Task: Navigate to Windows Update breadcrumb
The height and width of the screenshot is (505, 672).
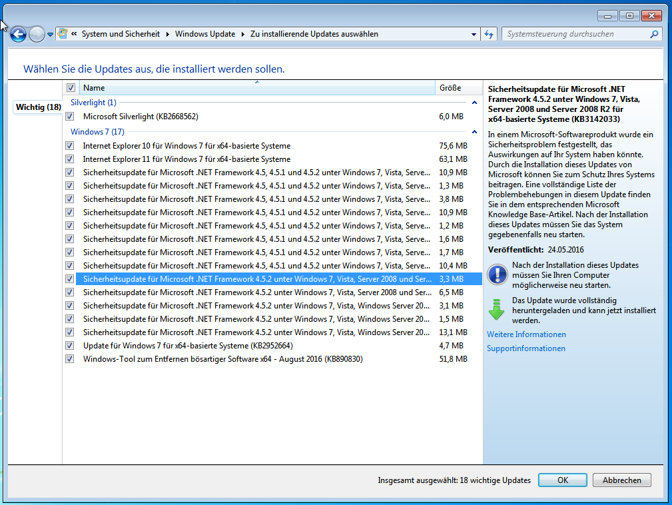Action: [205, 34]
